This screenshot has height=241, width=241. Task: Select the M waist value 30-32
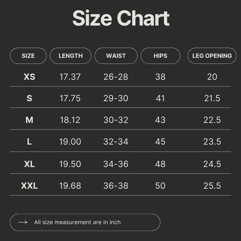coord(116,120)
